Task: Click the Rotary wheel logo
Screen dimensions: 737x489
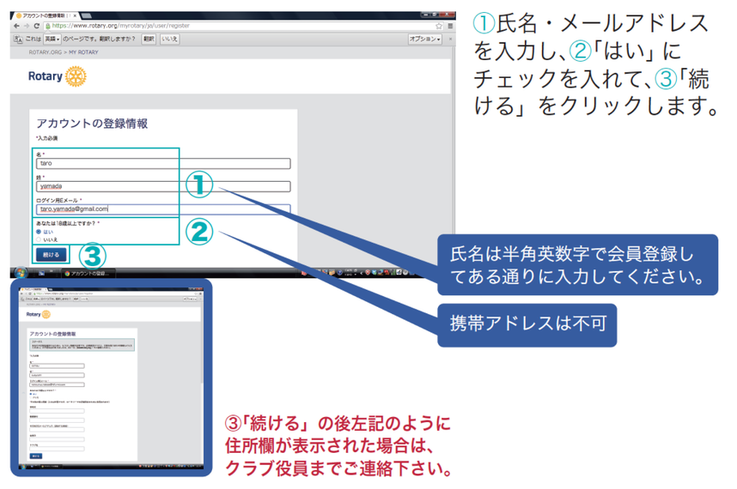Action: (x=76, y=77)
